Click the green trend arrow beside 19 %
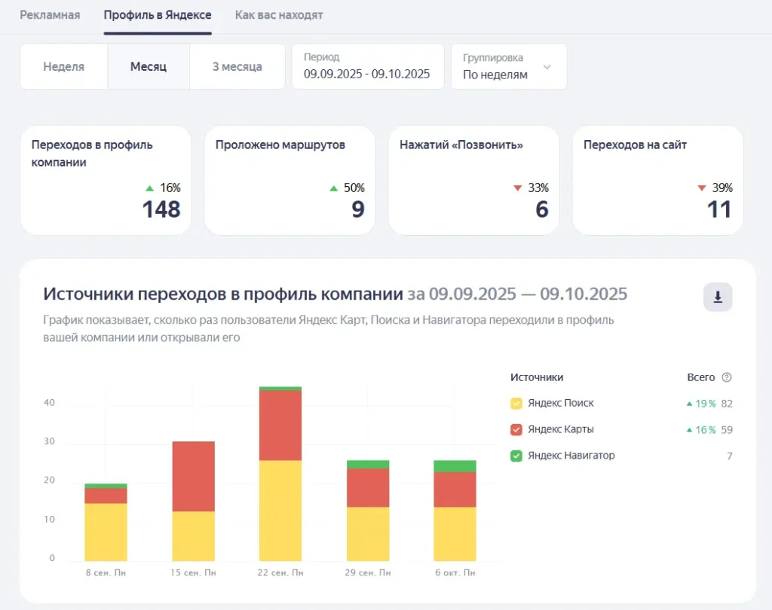 click(x=689, y=404)
